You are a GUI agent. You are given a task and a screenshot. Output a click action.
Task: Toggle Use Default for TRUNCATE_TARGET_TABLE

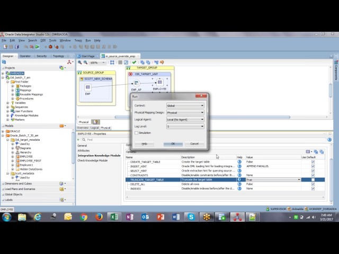tap(313, 180)
